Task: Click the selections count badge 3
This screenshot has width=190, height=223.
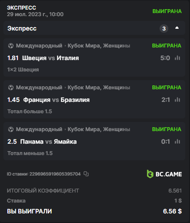Action: 164,28
